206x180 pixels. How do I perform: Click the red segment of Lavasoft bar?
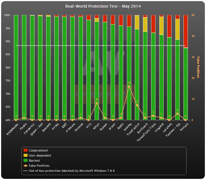(169, 26)
